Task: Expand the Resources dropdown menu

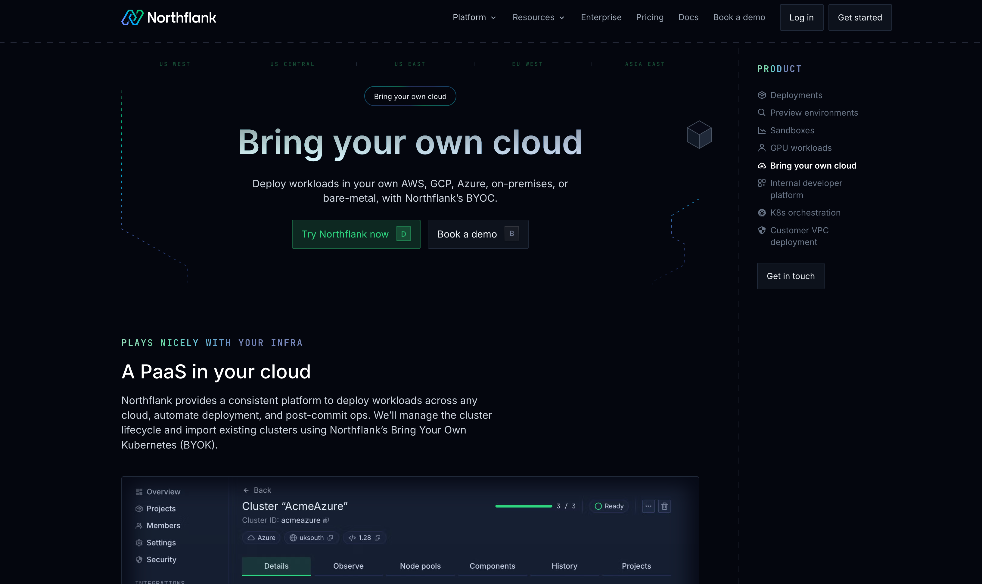Action: coord(539,17)
